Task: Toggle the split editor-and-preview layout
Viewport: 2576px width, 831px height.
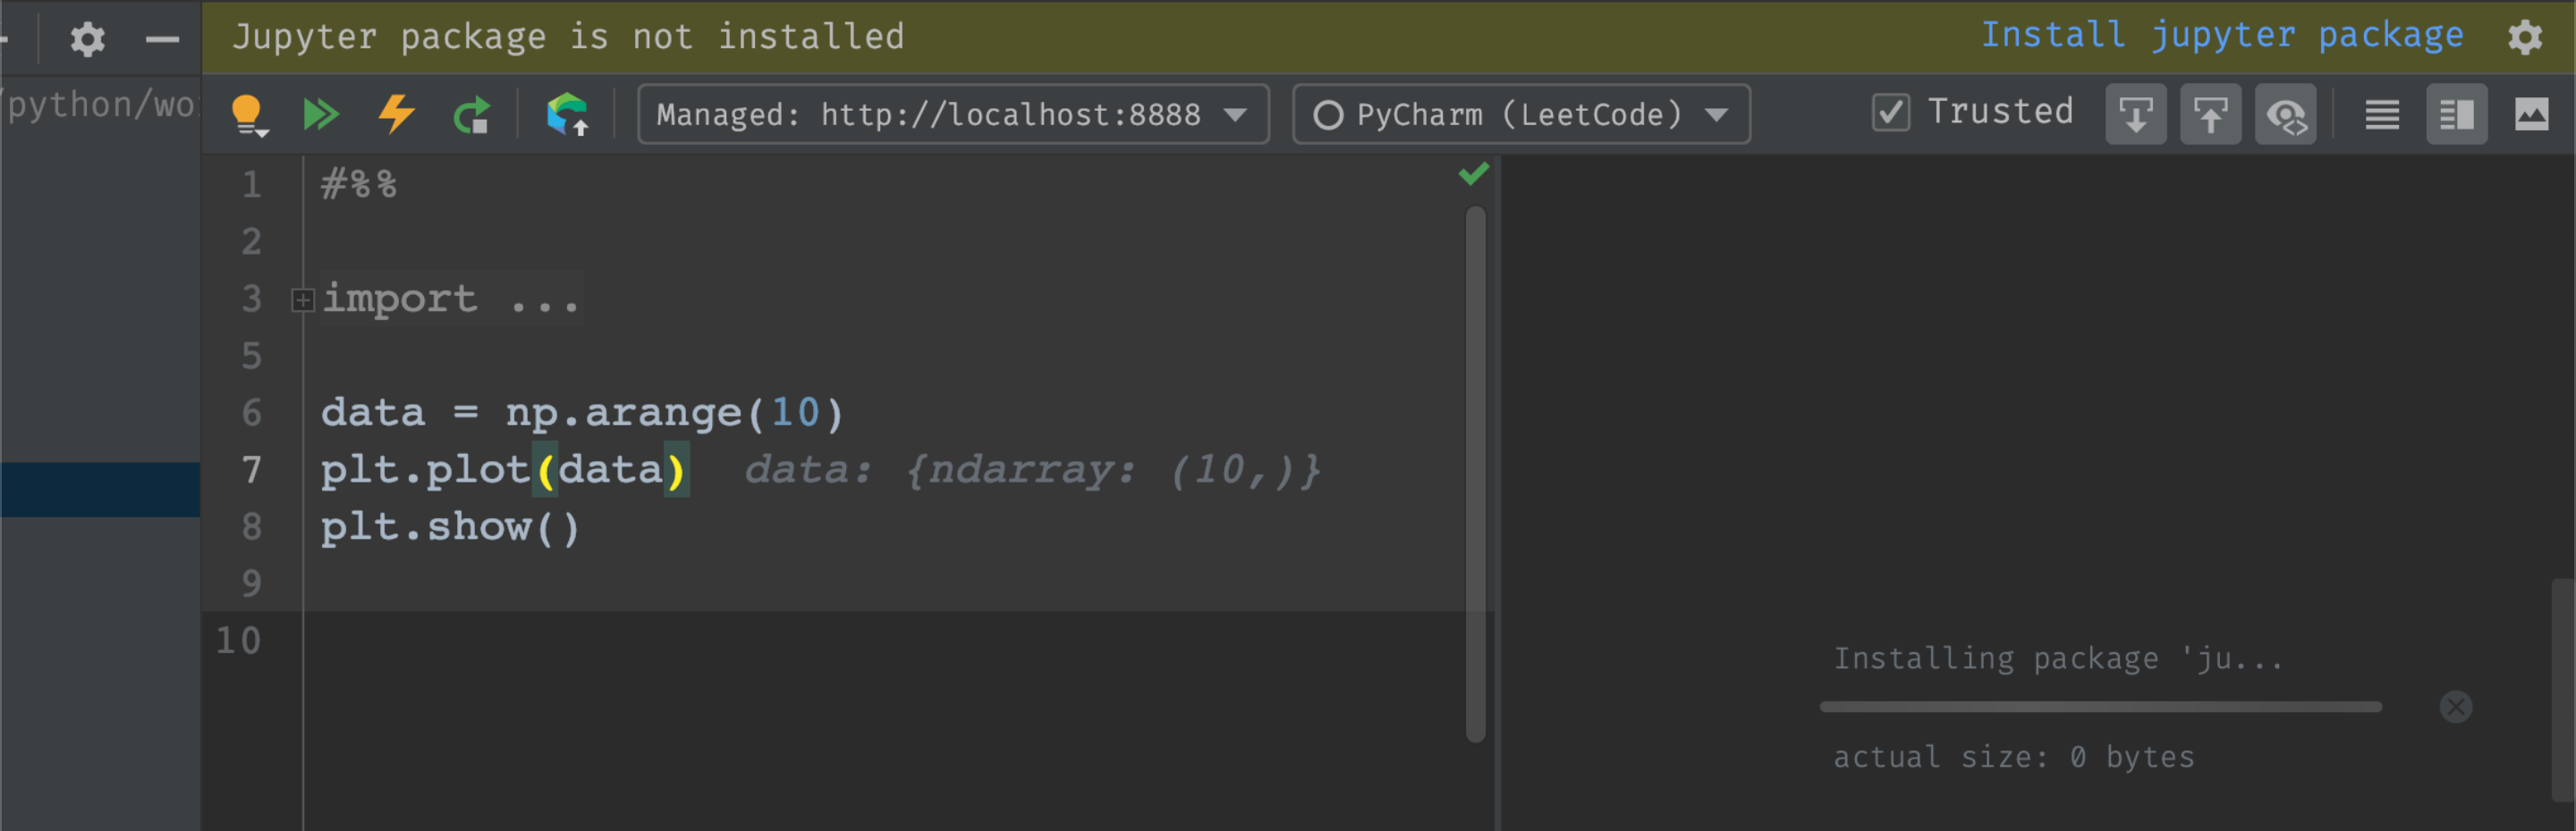Action: [2456, 113]
